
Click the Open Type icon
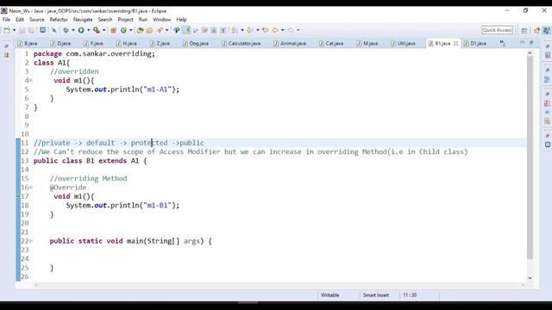(x=140, y=30)
